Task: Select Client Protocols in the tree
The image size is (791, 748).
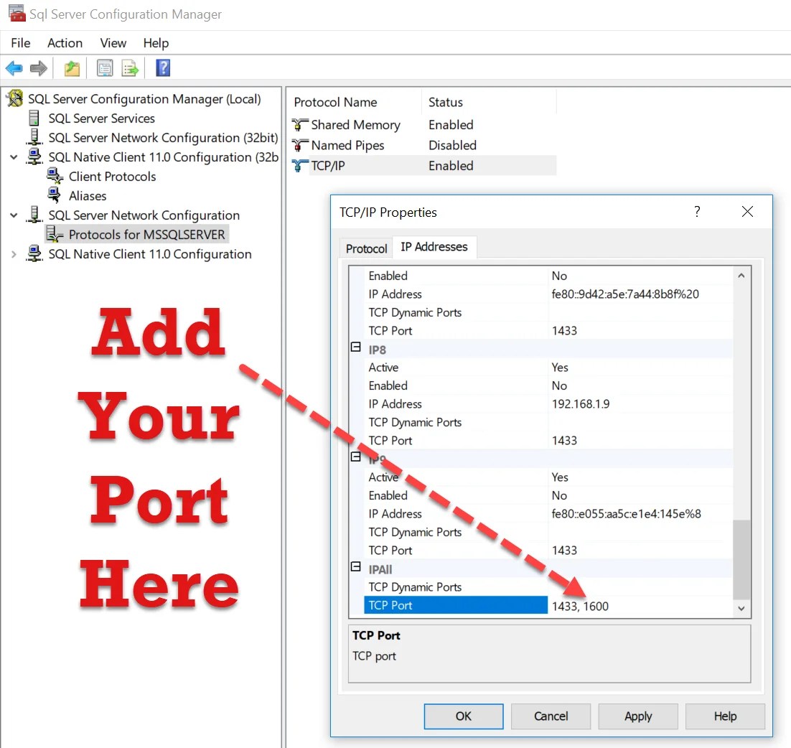Action: [112, 177]
